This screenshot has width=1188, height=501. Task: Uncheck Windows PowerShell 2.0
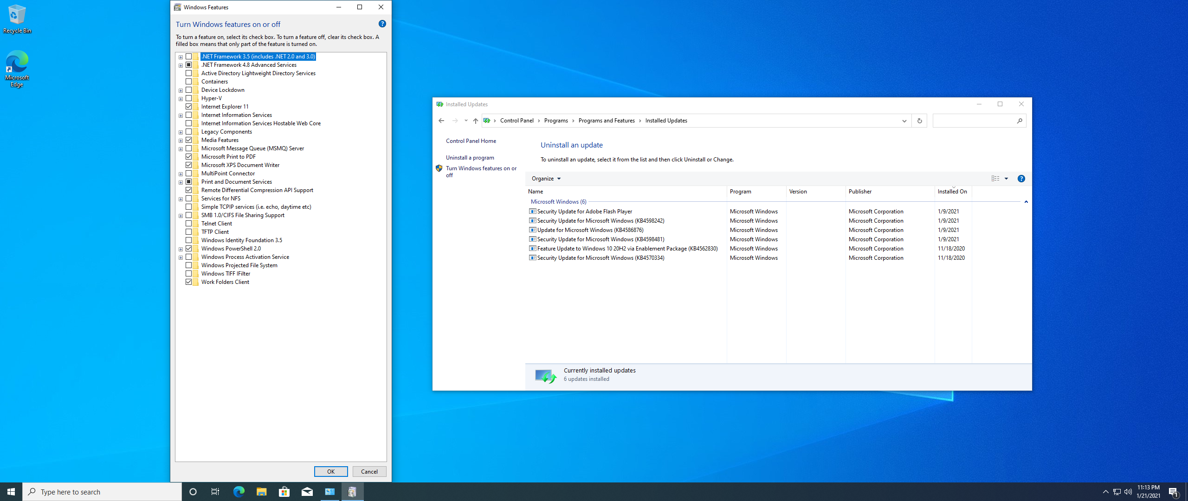[x=188, y=249]
